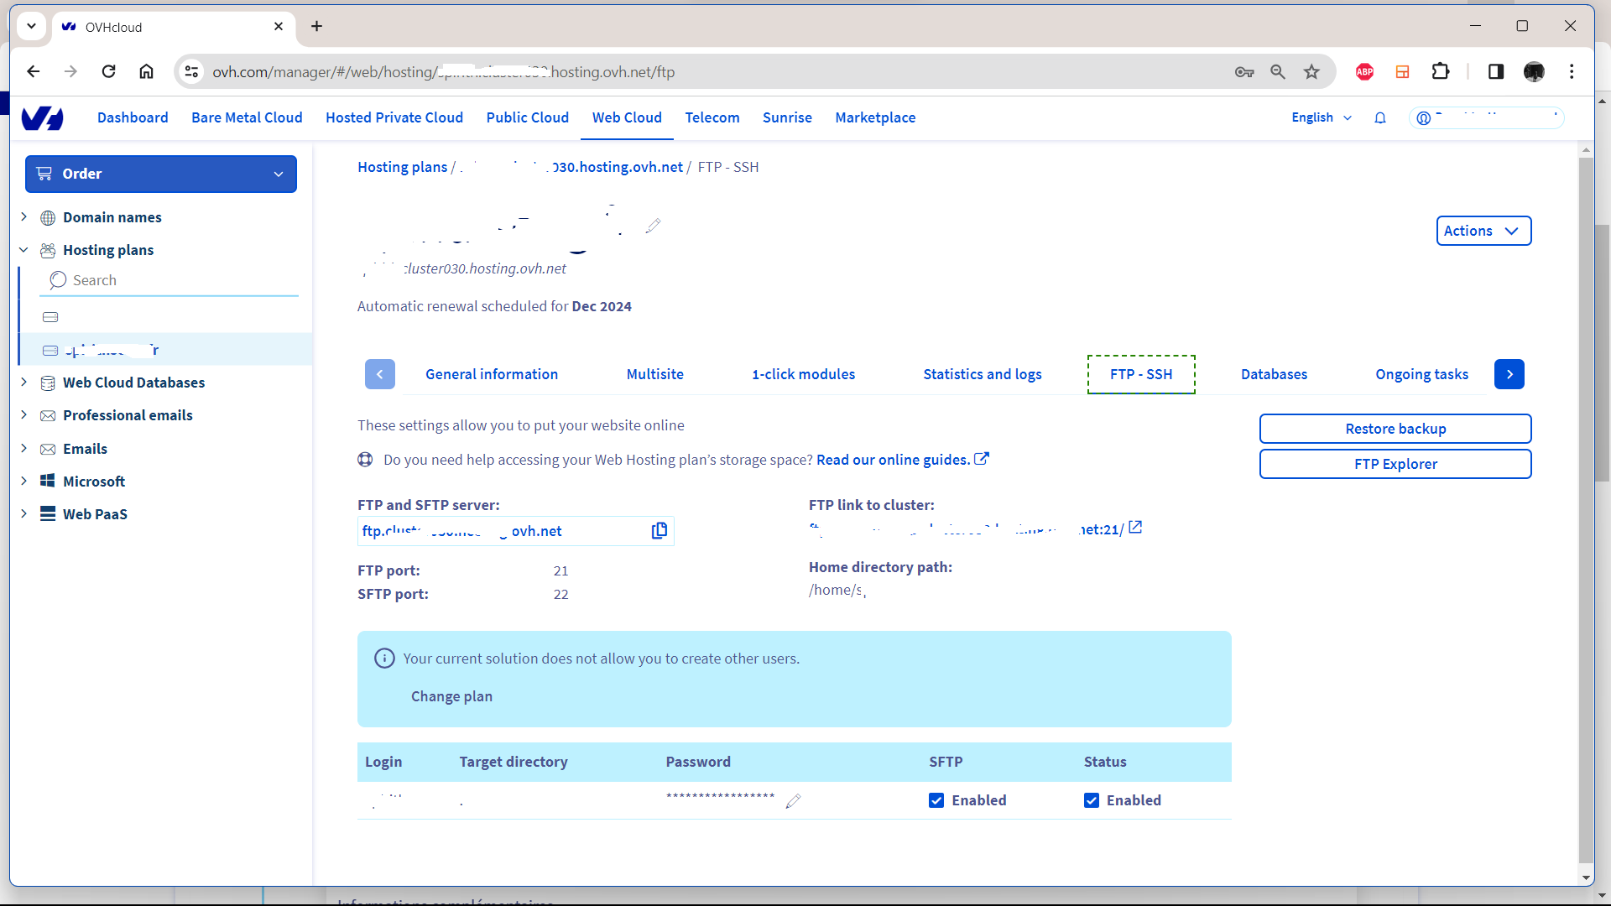Open Telecom section

tap(712, 118)
